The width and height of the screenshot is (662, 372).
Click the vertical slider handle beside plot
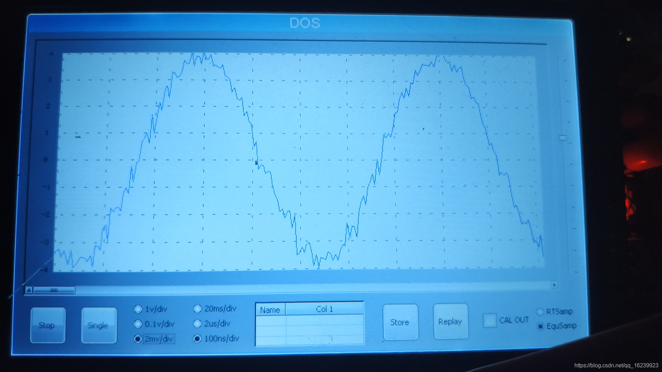[563, 138]
